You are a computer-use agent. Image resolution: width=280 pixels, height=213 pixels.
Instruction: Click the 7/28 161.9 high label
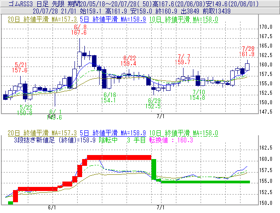click(x=247, y=51)
